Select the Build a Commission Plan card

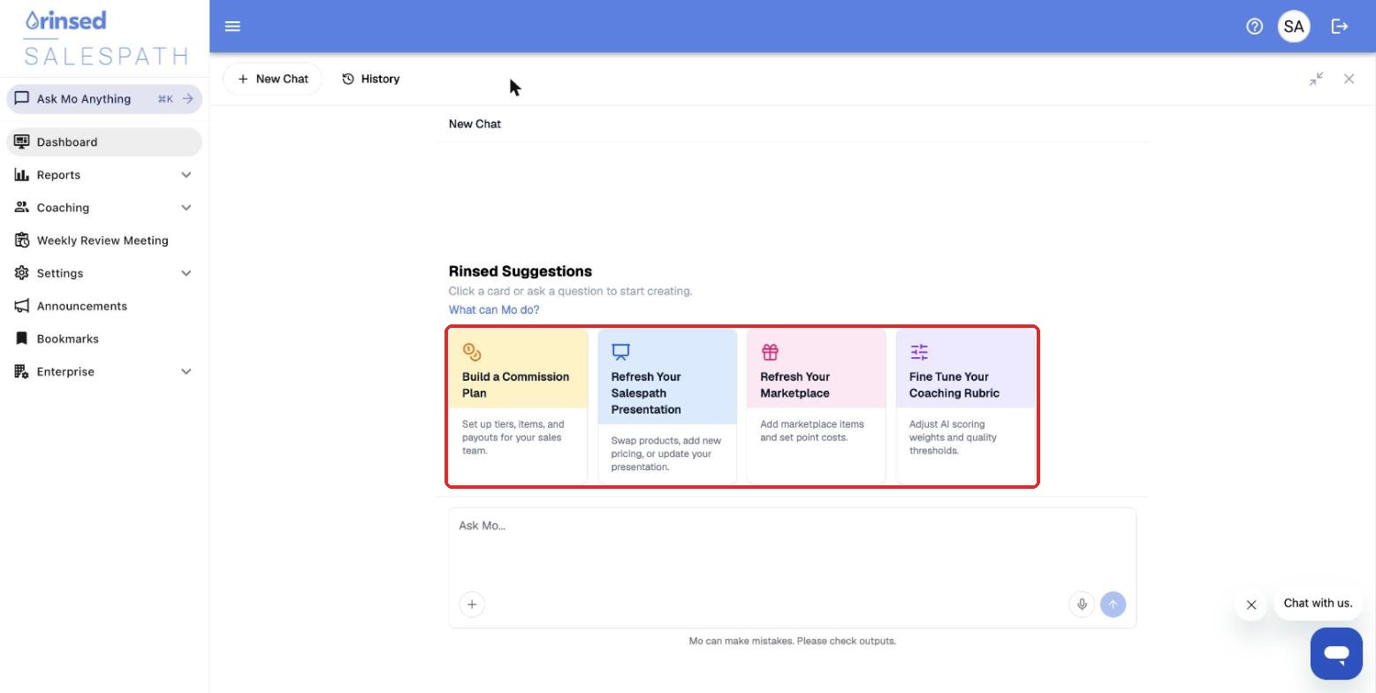518,407
